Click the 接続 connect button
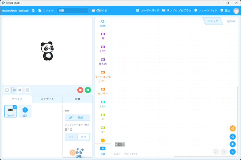 point(77,117)
